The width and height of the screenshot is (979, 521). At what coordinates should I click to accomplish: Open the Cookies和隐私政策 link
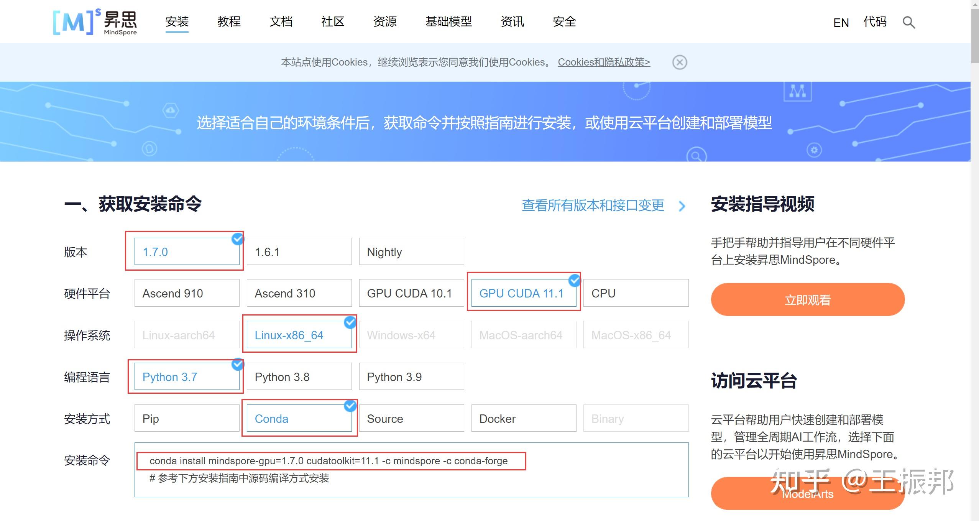point(604,62)
